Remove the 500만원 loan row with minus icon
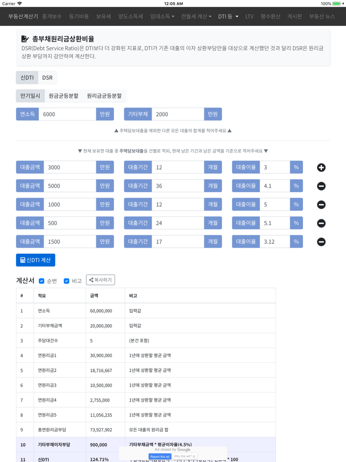The width and height of the screenshot is (346, 462). click(321, 223)
